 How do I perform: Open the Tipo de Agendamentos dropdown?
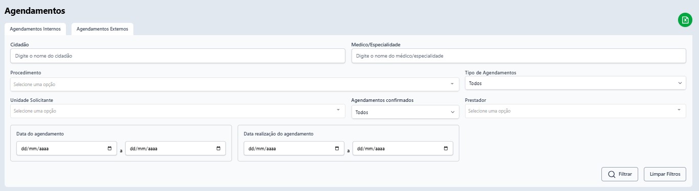pyautogui.click(x=575, y=83)
